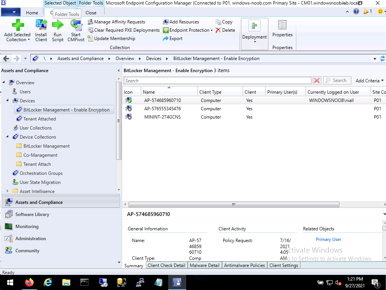
Task: Select Orchestration Groups in the tree
Action: pos(41,173)
